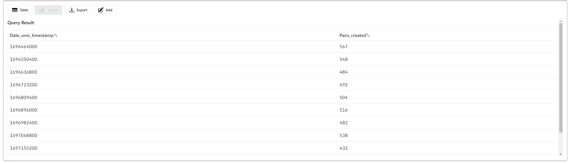Switch to Table view
570x164 pixels.
coord(20,10)
